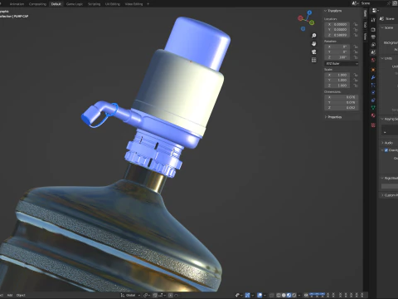Open the View Layer properties tab icon

(x=373, y=45)
